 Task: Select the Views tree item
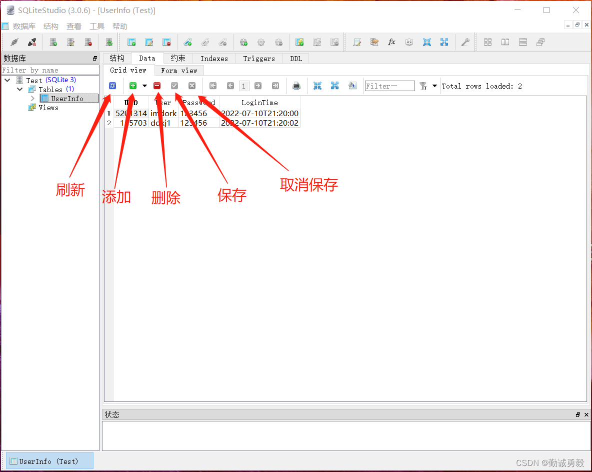(x=48, y=108)
